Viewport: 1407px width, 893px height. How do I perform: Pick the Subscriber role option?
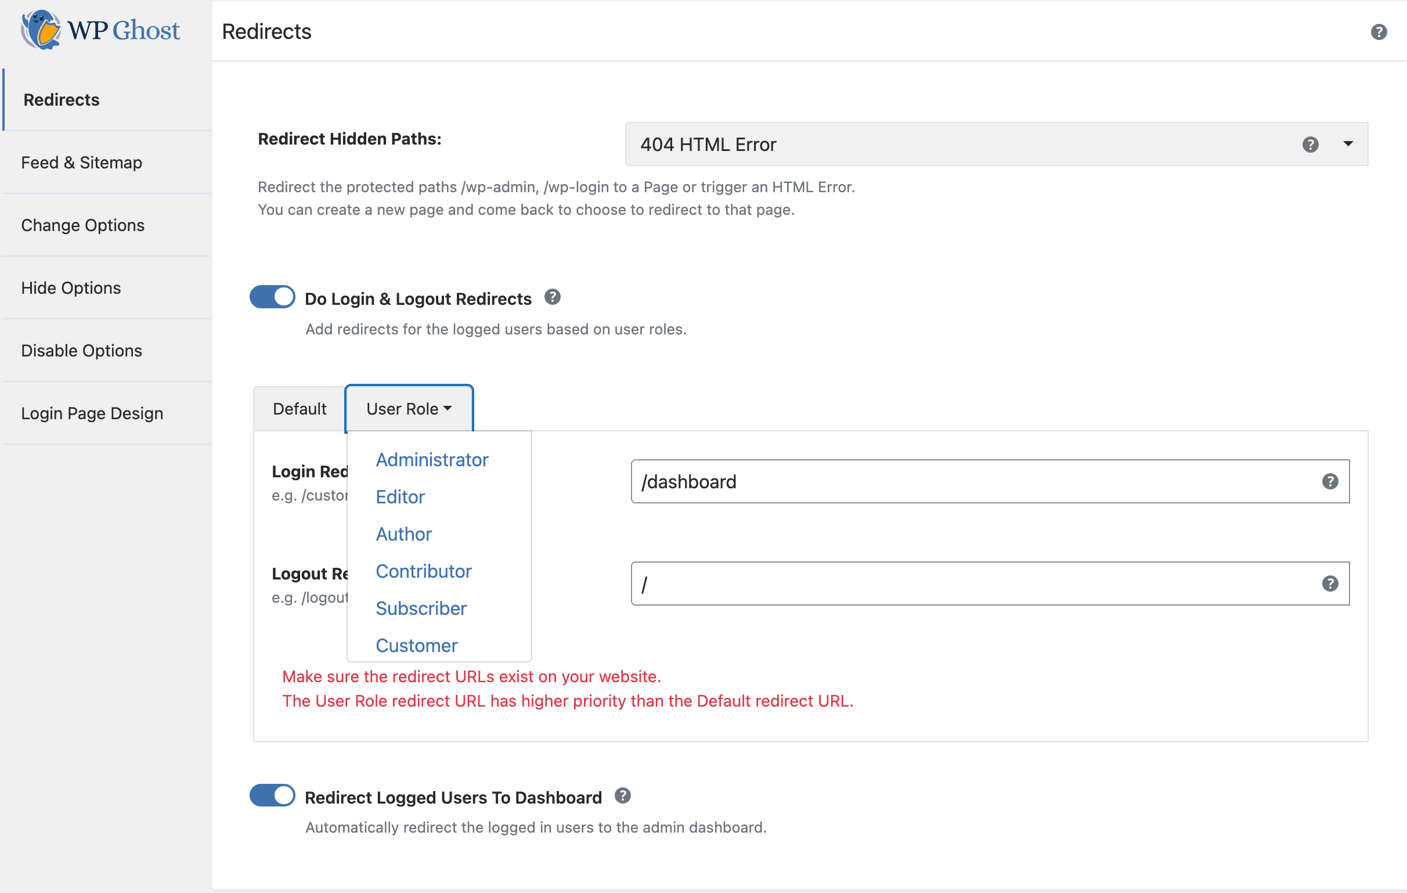[x=421, y=609]
